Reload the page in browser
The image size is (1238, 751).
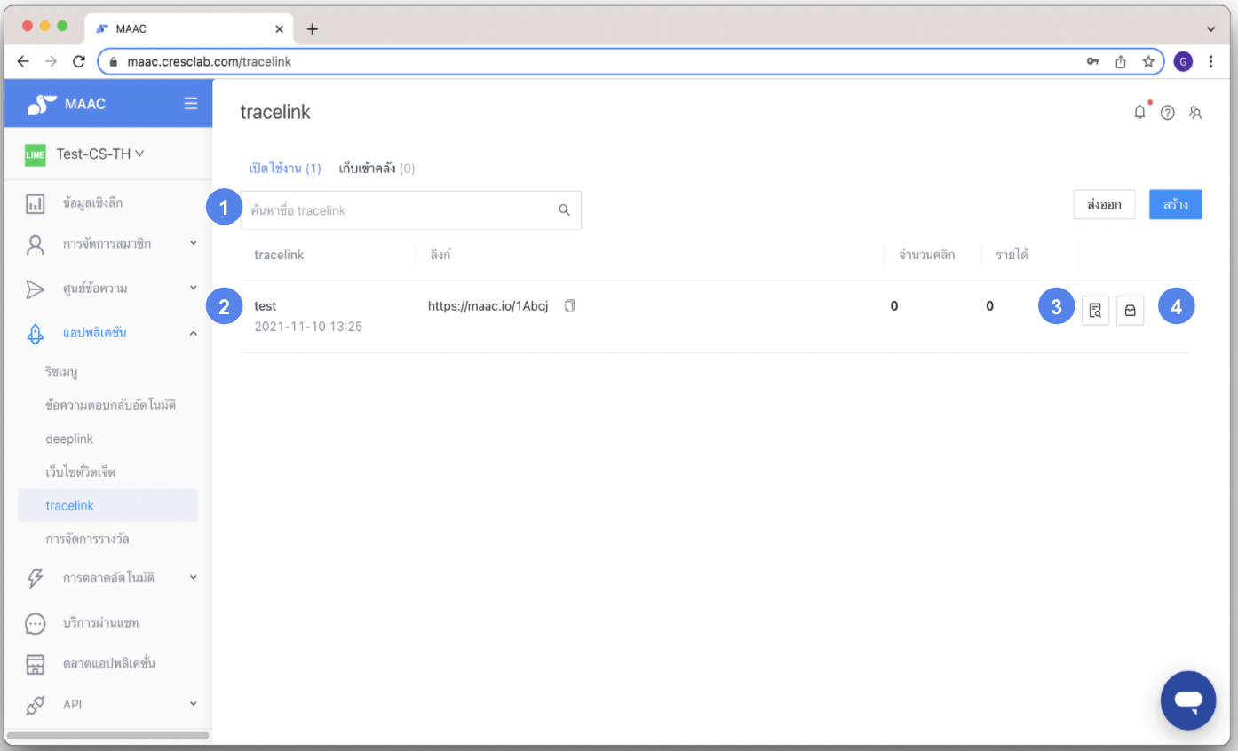click(78, 61)
